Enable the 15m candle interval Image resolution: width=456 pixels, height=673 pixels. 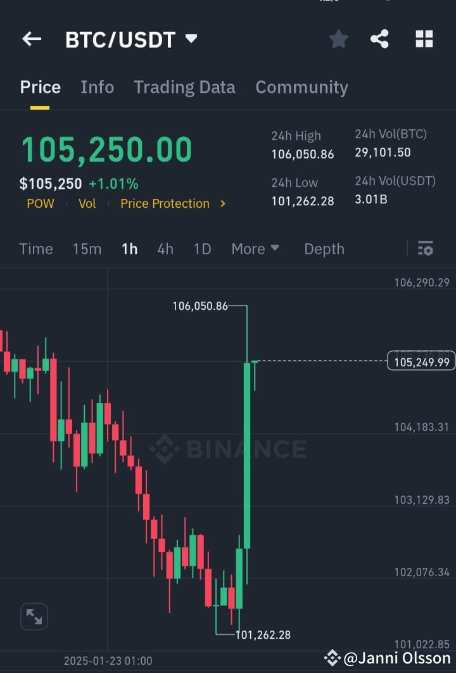87,248
